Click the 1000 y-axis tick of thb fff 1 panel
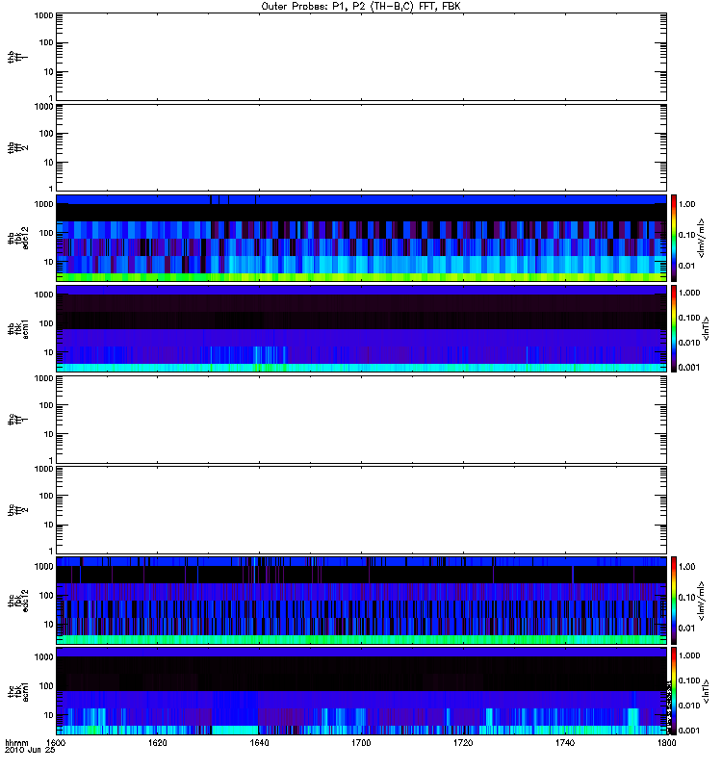Image resolution: width=722 pixels, height=770 pixels. [43, 15]
